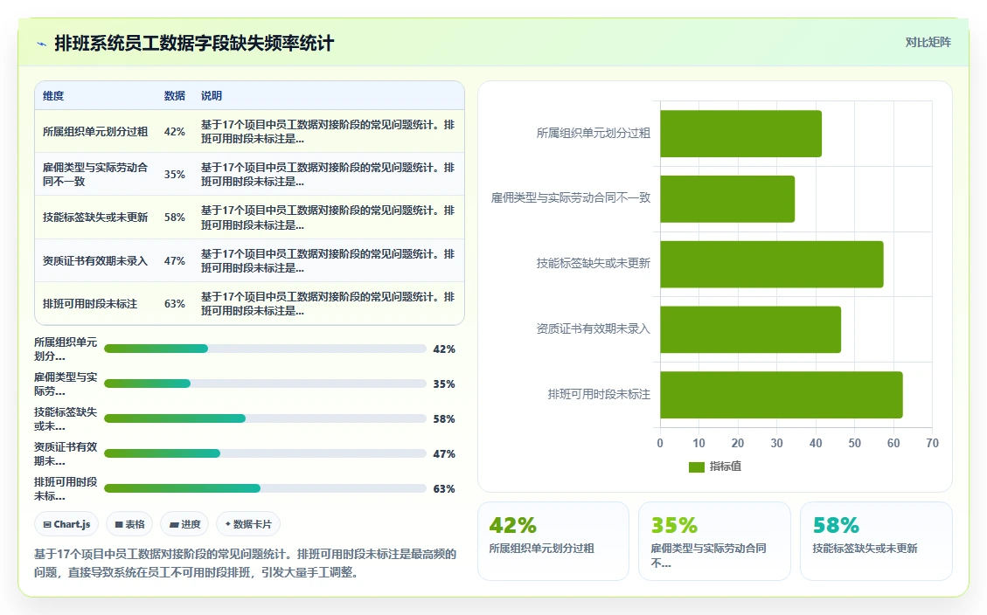Click the 指标值 legend label
This screenshot has height=615, width=987.
click(725, 466)
